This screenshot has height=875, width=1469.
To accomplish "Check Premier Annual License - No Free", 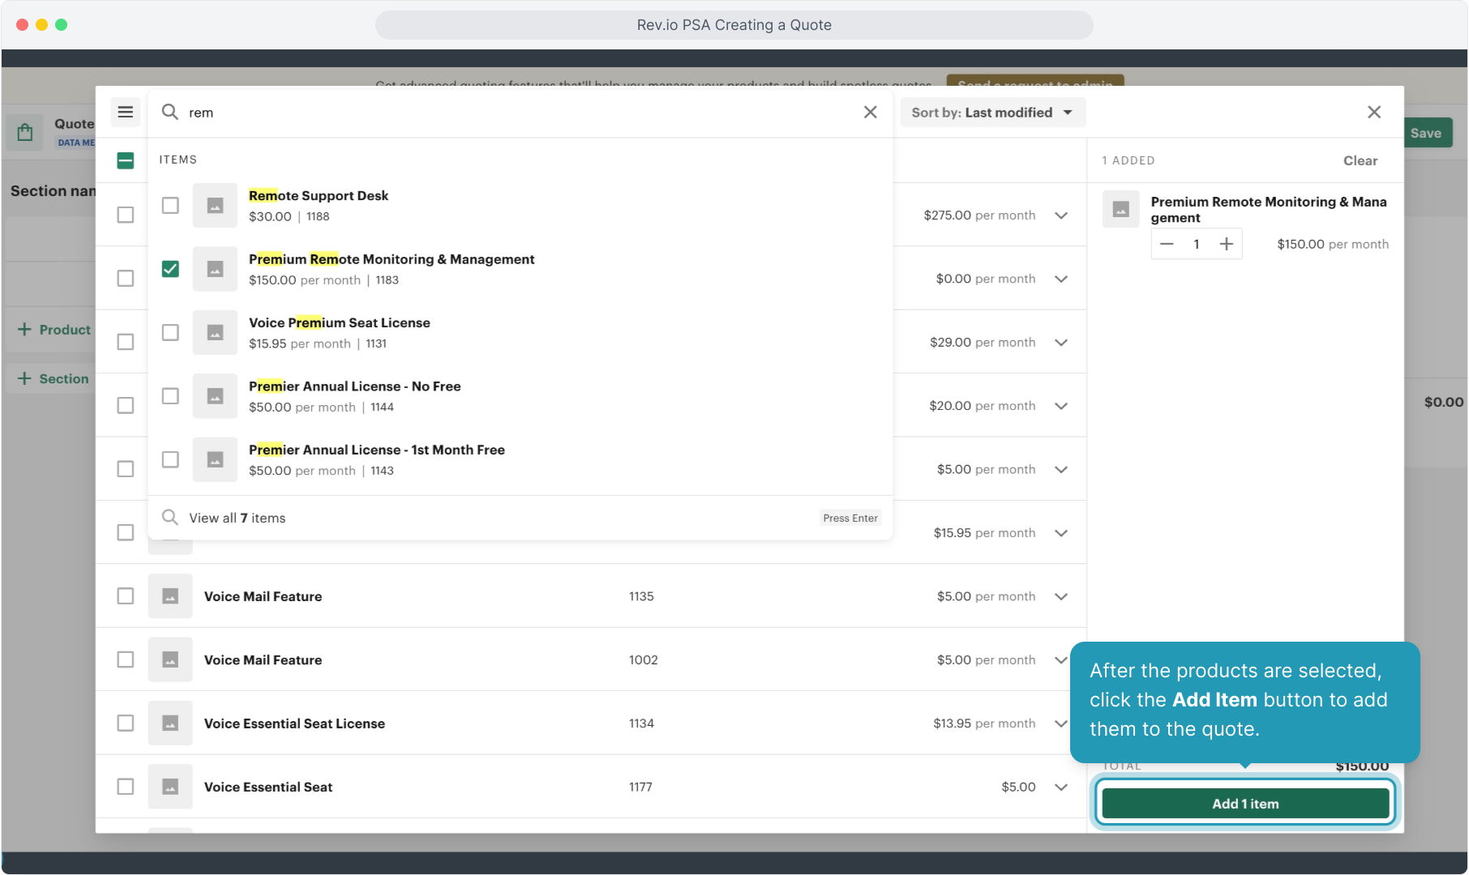I will tap(170, 396).
